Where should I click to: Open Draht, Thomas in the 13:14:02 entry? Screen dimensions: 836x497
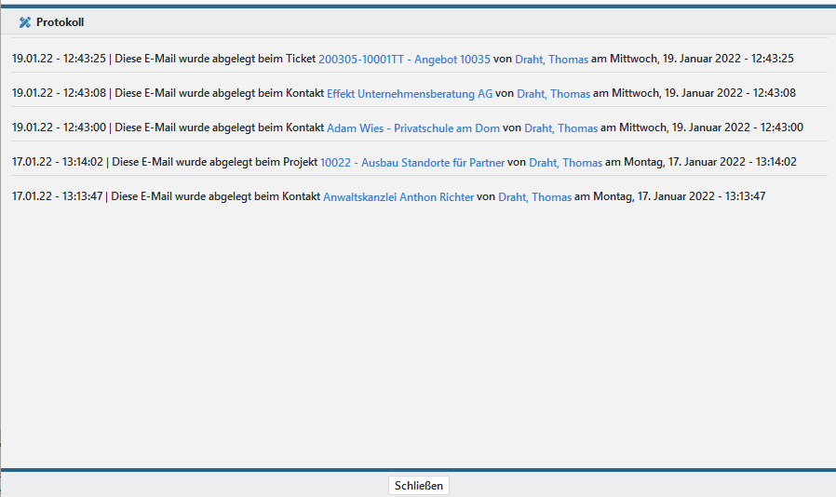565,162
